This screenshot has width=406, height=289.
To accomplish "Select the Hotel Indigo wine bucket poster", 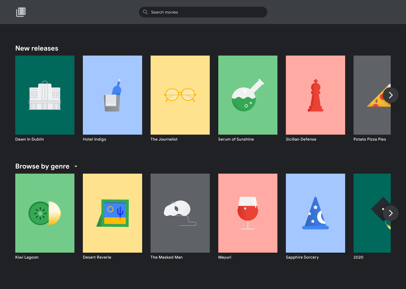I will 112,95.
